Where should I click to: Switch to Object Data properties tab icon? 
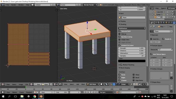[174, 23]
